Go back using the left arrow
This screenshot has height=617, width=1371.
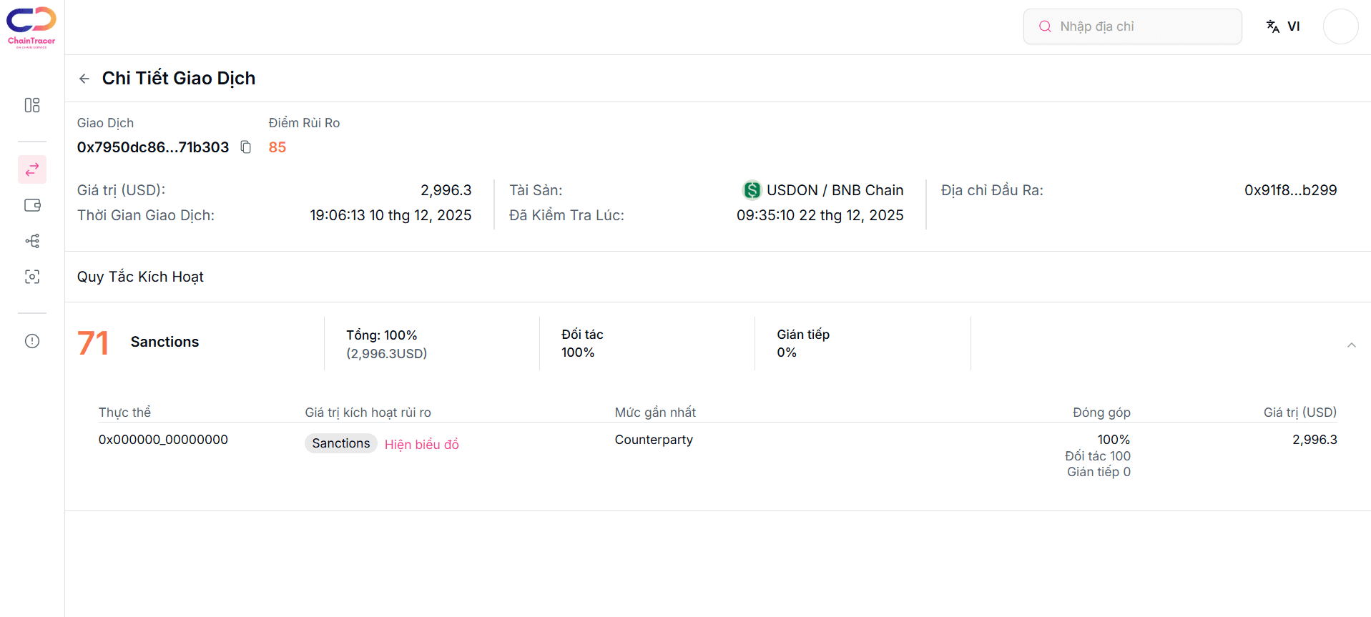tap(84, 79)
